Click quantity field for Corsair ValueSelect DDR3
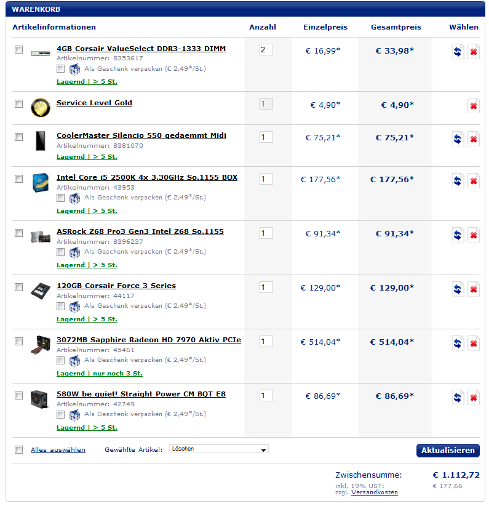The image size is (489, 506). click(266, 50)
